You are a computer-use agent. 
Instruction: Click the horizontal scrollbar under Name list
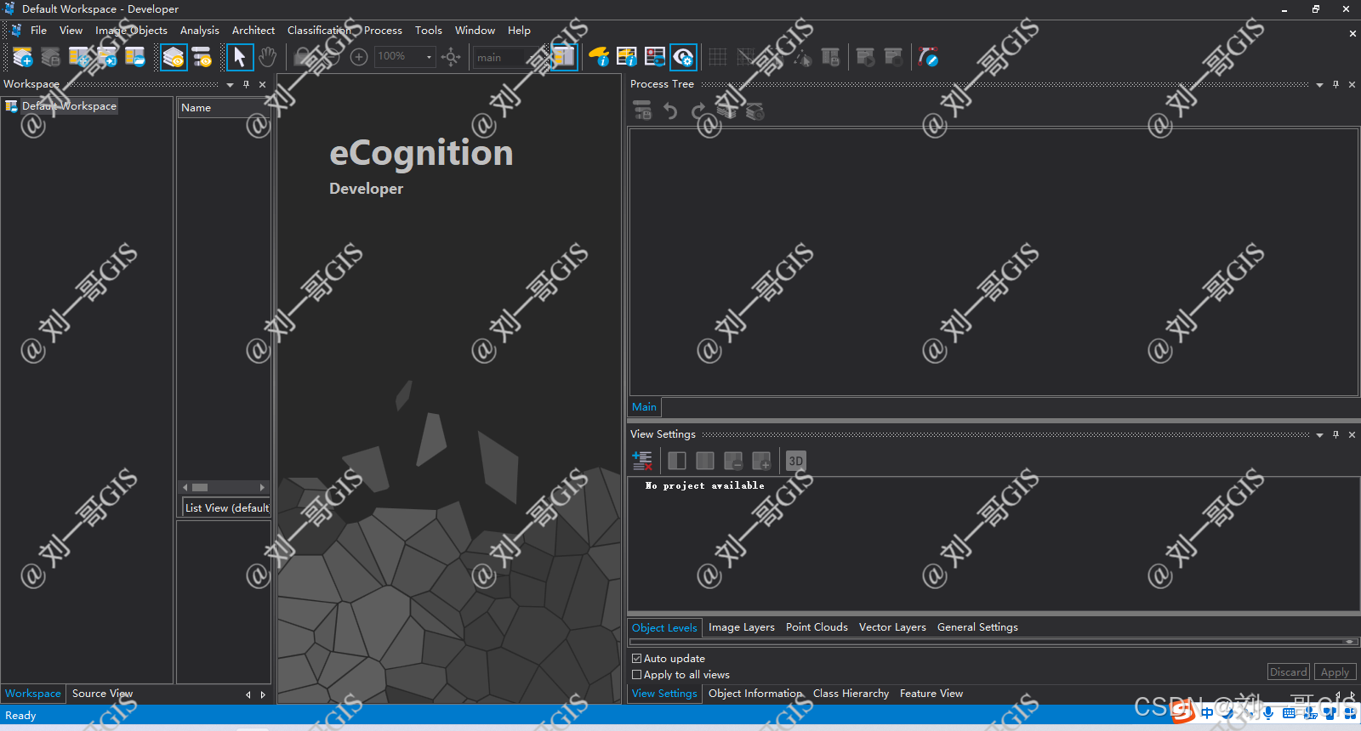point(224,487)
